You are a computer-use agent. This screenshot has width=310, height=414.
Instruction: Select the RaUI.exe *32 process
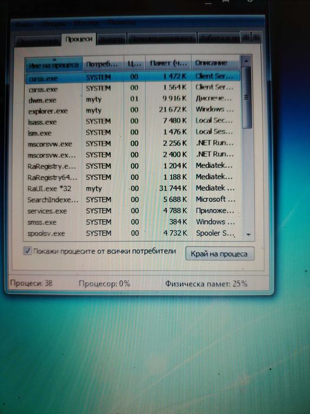tap(133, 188)
